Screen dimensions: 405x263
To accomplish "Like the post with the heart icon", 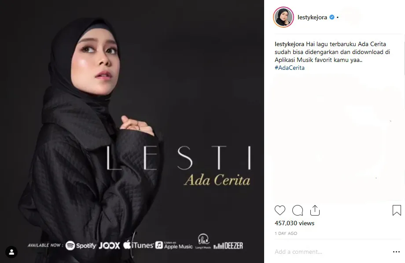I will (280, 210).
